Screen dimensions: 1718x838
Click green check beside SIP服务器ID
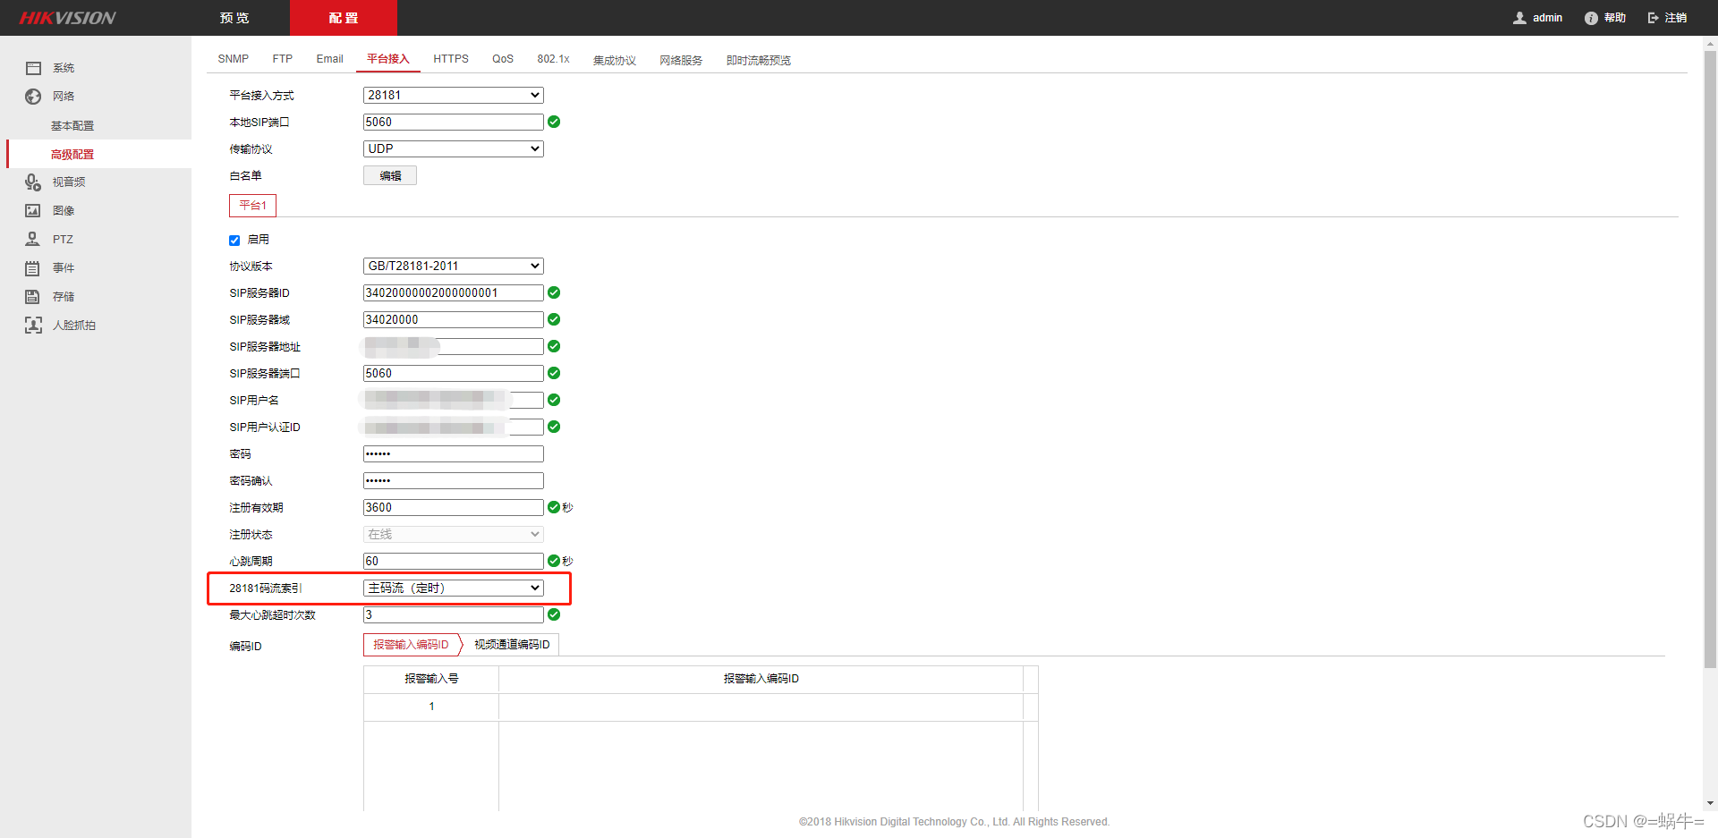coord(554,292)
